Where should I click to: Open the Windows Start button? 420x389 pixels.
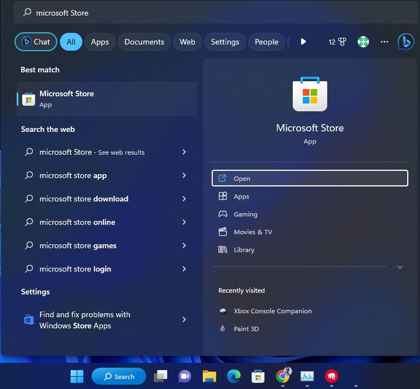77,376
